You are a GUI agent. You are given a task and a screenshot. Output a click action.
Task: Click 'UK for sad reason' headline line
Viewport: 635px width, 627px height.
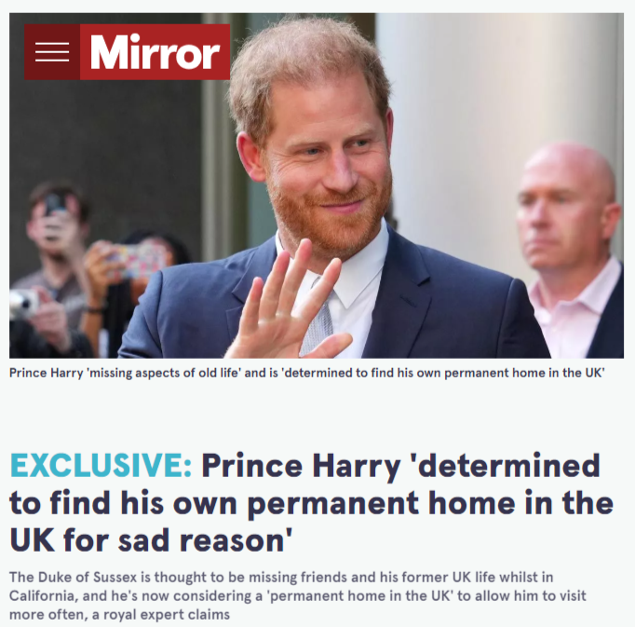(x=151, y=539)
